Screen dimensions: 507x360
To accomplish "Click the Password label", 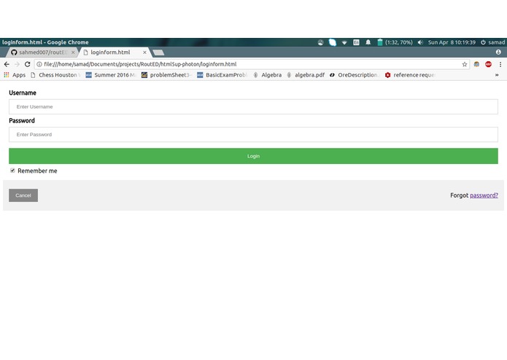I will tap(22, 121).
